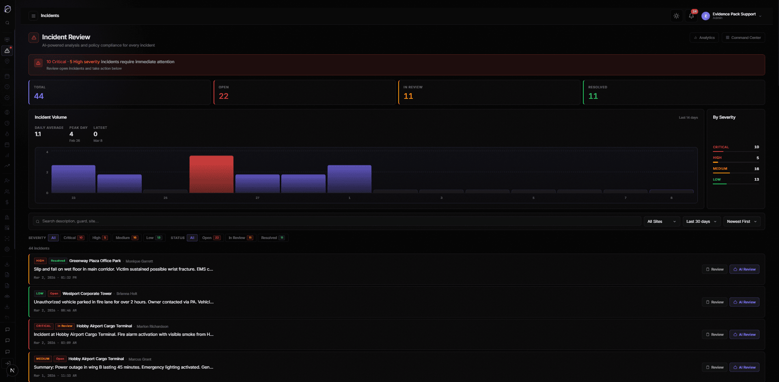Click Review on the Westport Corporate Tower incident
Screen dimensions: 779x382
pyautogui.click(x=714, y=302)
